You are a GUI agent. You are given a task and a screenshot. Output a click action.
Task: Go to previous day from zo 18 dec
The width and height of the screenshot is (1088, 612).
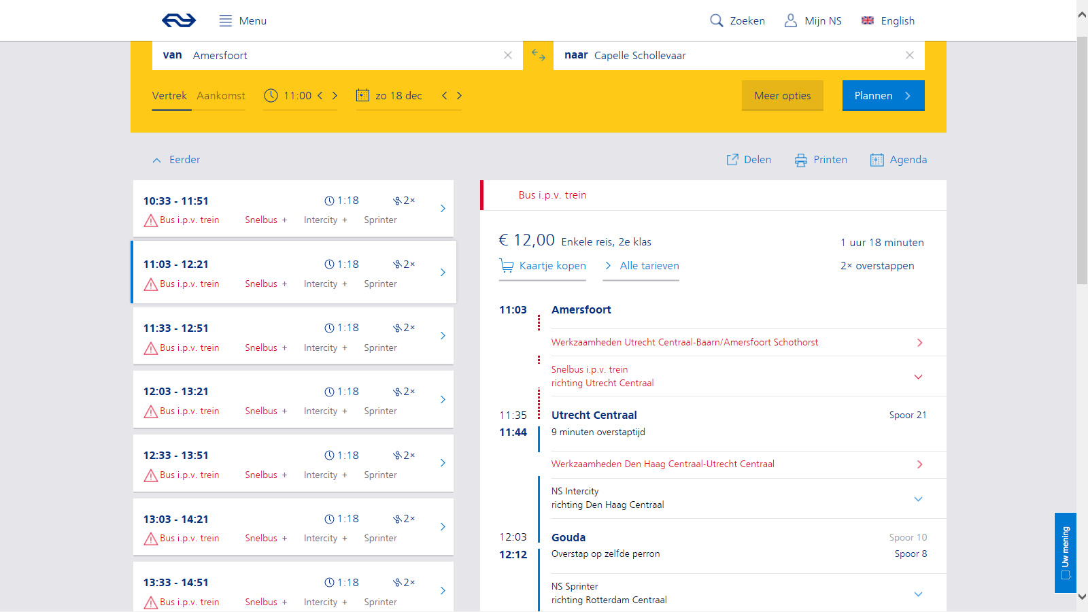(x=445, y=96)
